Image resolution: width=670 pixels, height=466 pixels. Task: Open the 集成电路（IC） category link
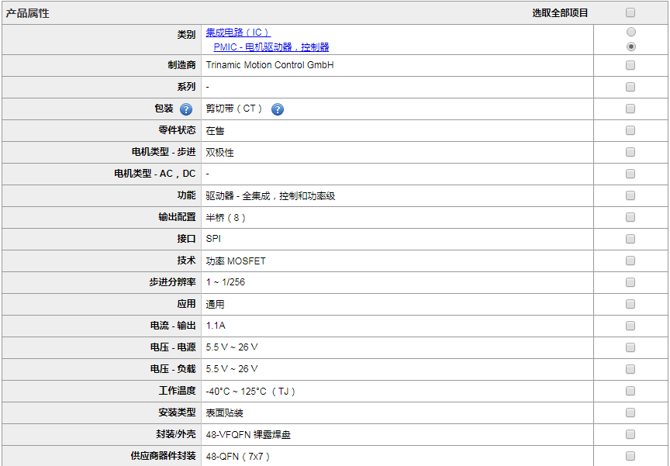[237, 33]
